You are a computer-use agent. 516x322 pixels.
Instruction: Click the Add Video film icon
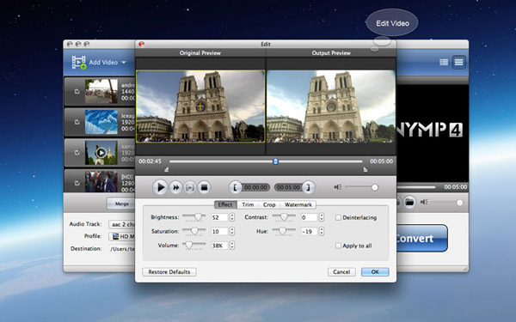click(79, 62)
